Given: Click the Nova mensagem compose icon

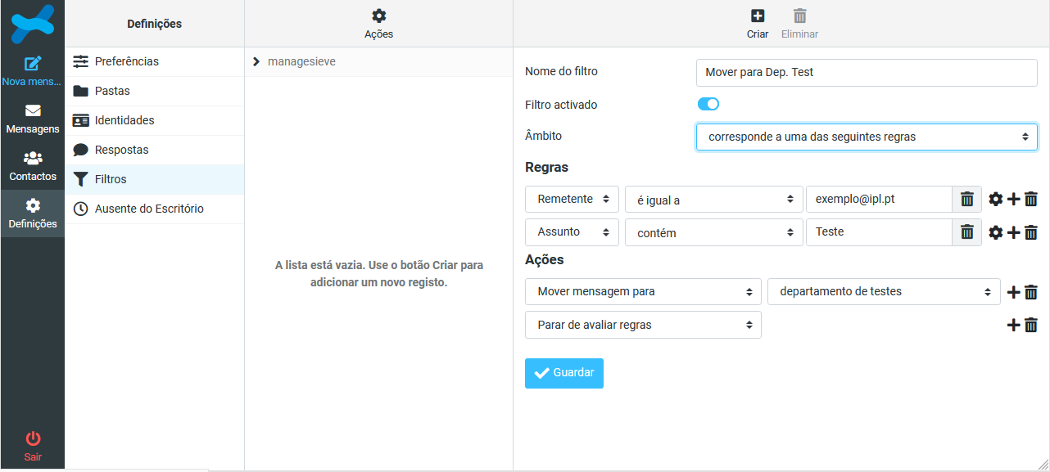Looking at the screenshot, I should pyautogui.click(x=33, y=64).
